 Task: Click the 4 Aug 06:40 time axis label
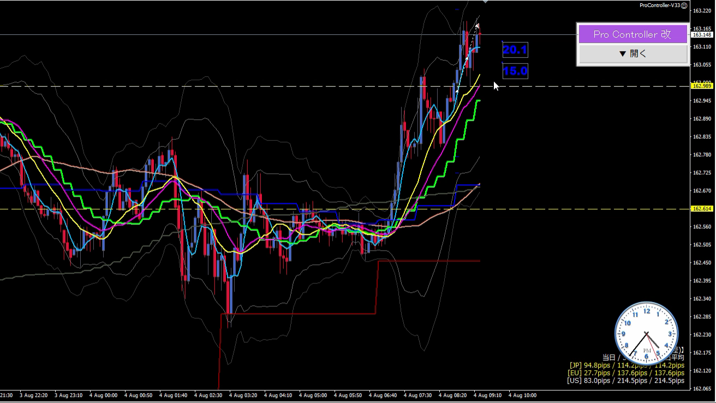click(383, 395)
